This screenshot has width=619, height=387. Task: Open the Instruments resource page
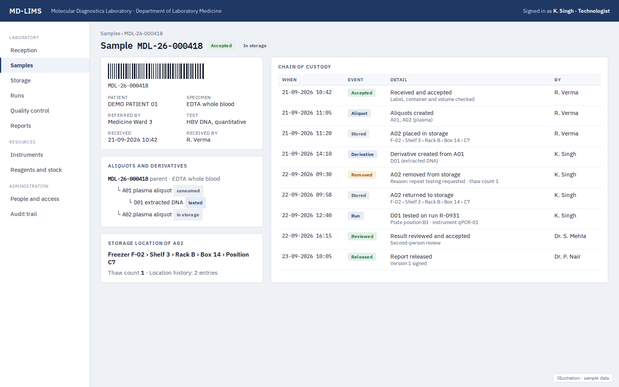(44, 155)
